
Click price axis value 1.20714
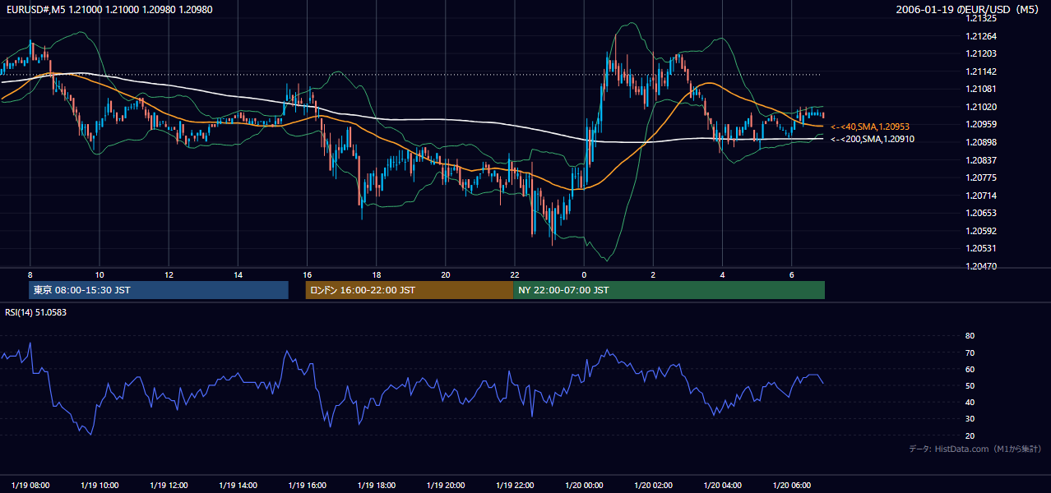[x=982, y=196]
